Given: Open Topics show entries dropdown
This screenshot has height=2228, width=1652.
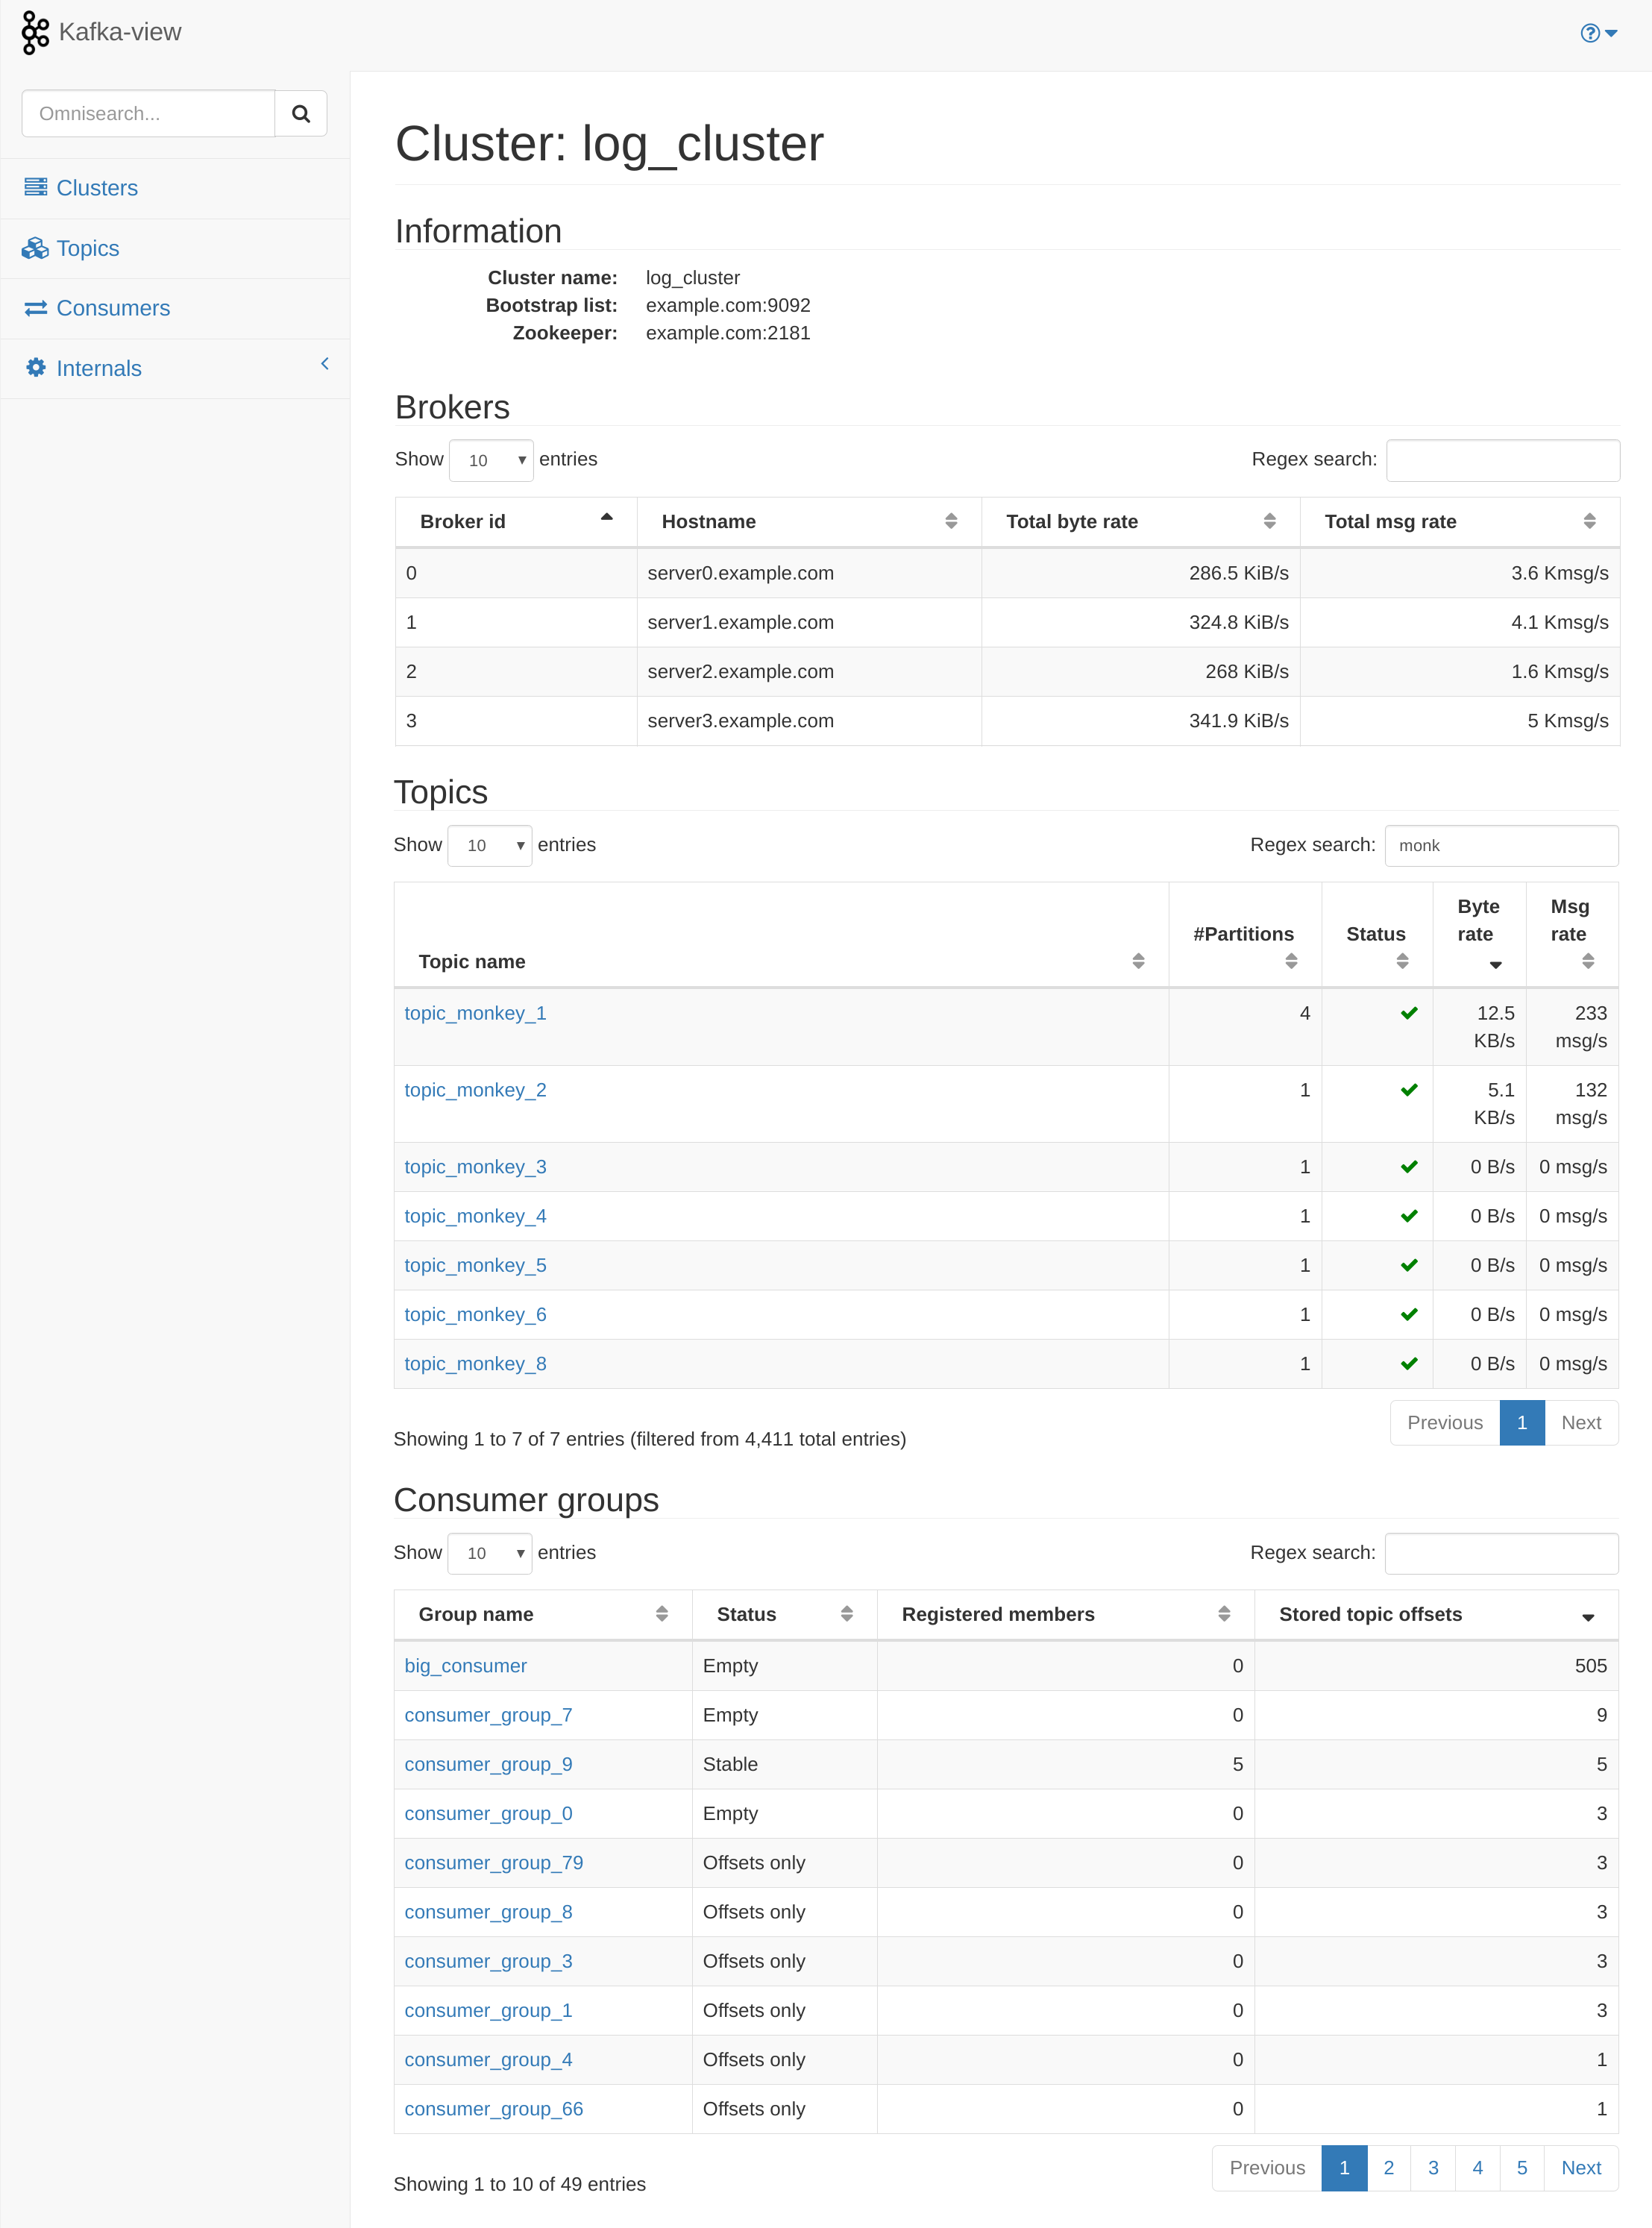Looking at the screenshot, I should tap(489, 846).
